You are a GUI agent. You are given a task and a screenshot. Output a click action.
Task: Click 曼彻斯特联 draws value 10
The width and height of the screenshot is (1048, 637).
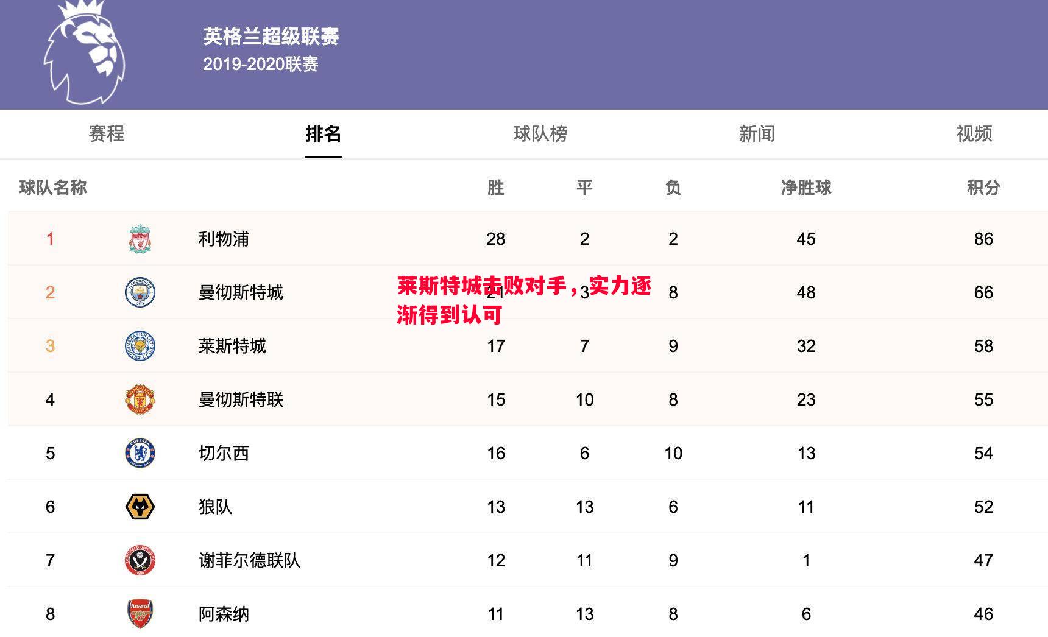584,399
